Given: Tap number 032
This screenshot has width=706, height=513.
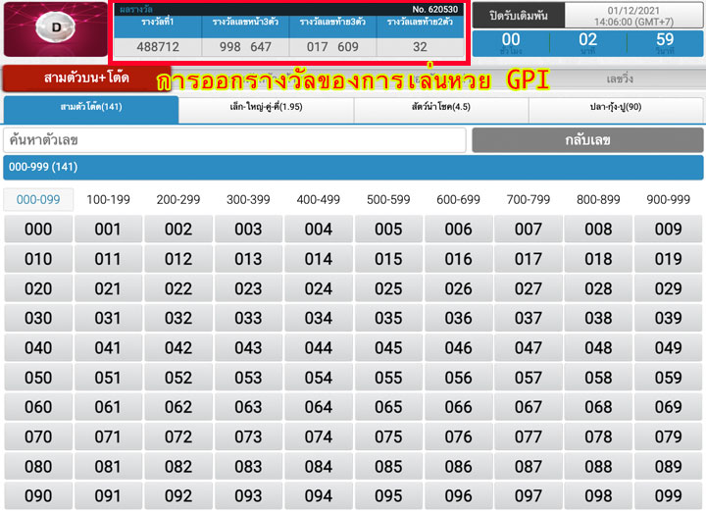Looking at the screenshot, I should pos(178,319).
